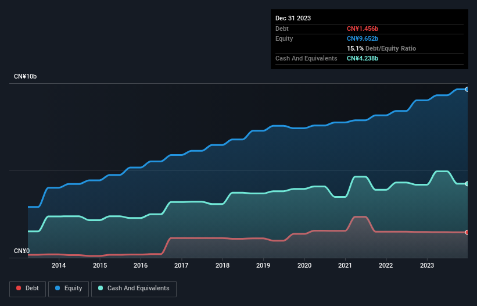Click the 15.1% Debt/Equity Ratio text
Viewport: 477px width, 306px height.
point(381,48)
